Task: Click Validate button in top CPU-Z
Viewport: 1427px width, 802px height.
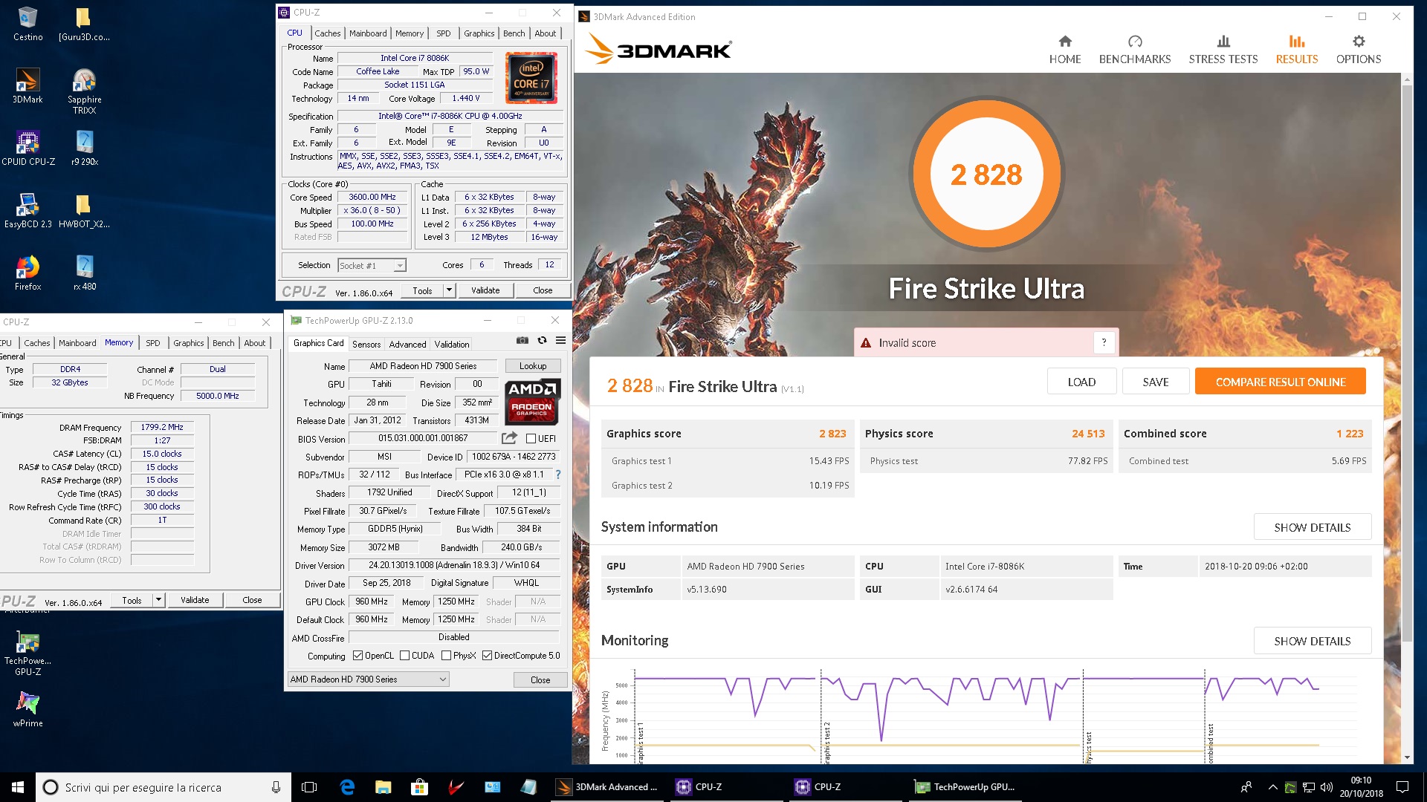Action: point(485,290)
